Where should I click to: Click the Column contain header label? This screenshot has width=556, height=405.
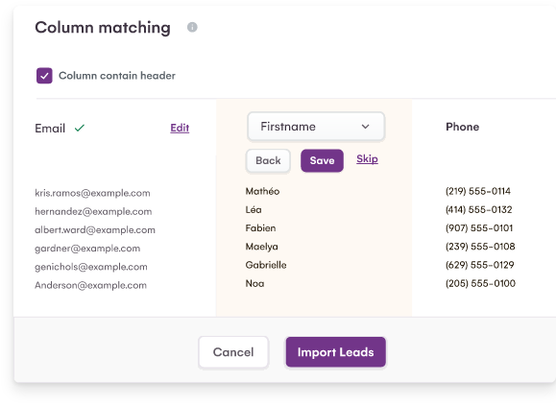coord(117,76)
